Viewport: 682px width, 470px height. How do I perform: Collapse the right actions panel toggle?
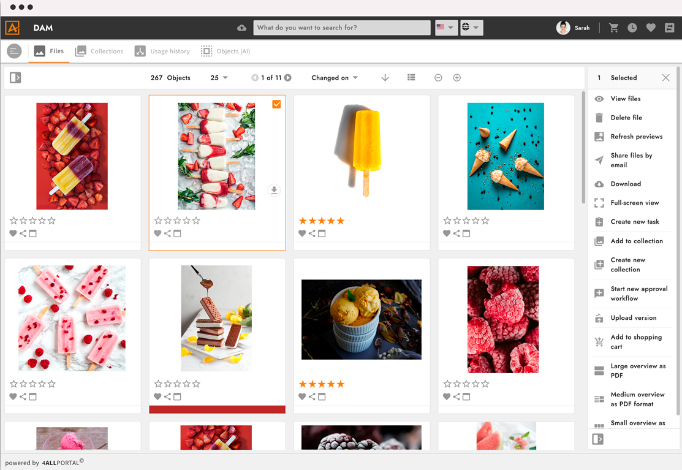coord(598,439)
